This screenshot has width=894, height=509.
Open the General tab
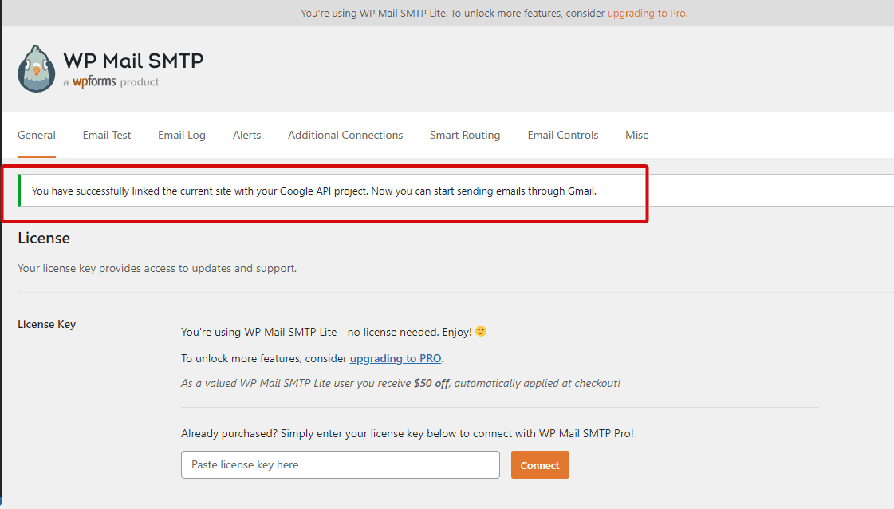[x=37, y=136]
